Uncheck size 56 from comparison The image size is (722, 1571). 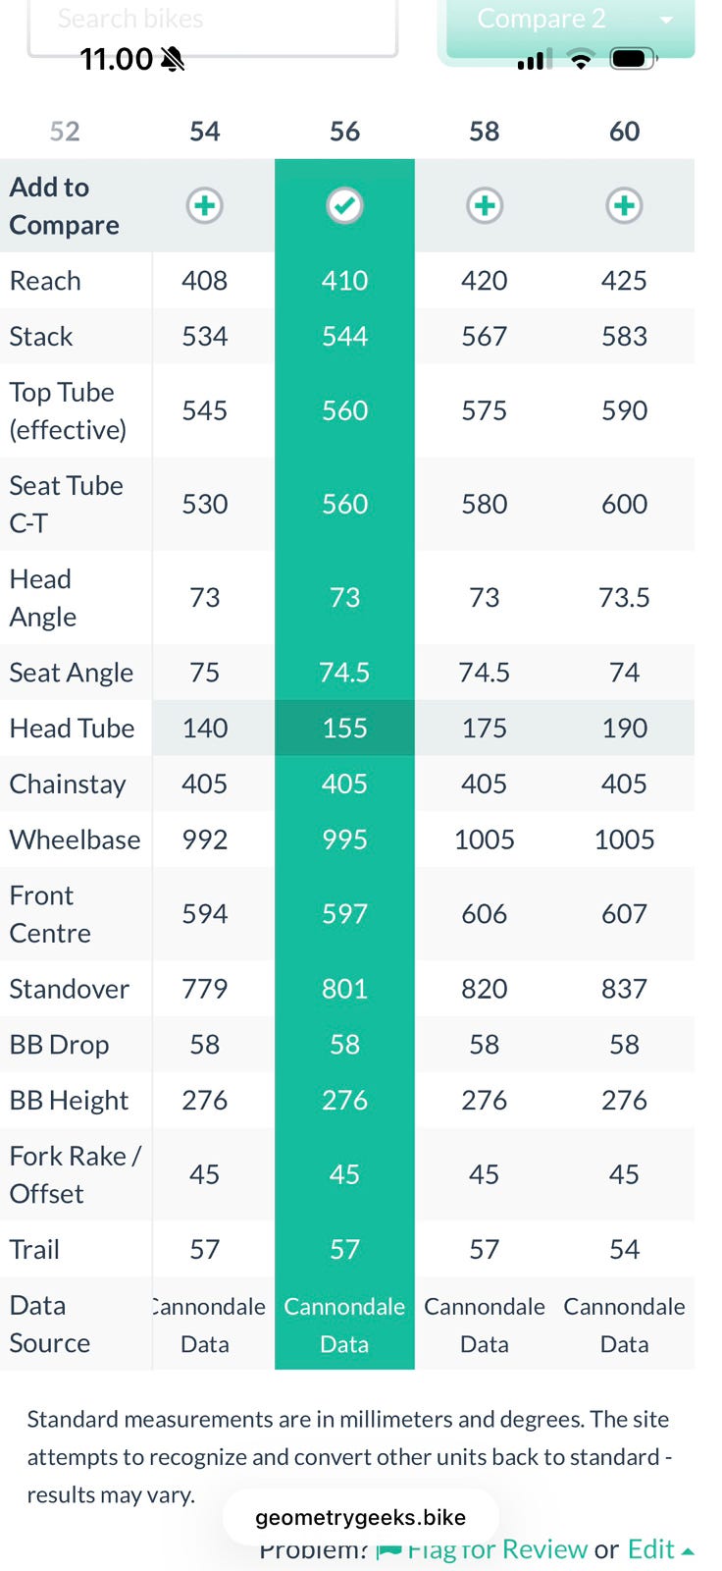[344, 206]
